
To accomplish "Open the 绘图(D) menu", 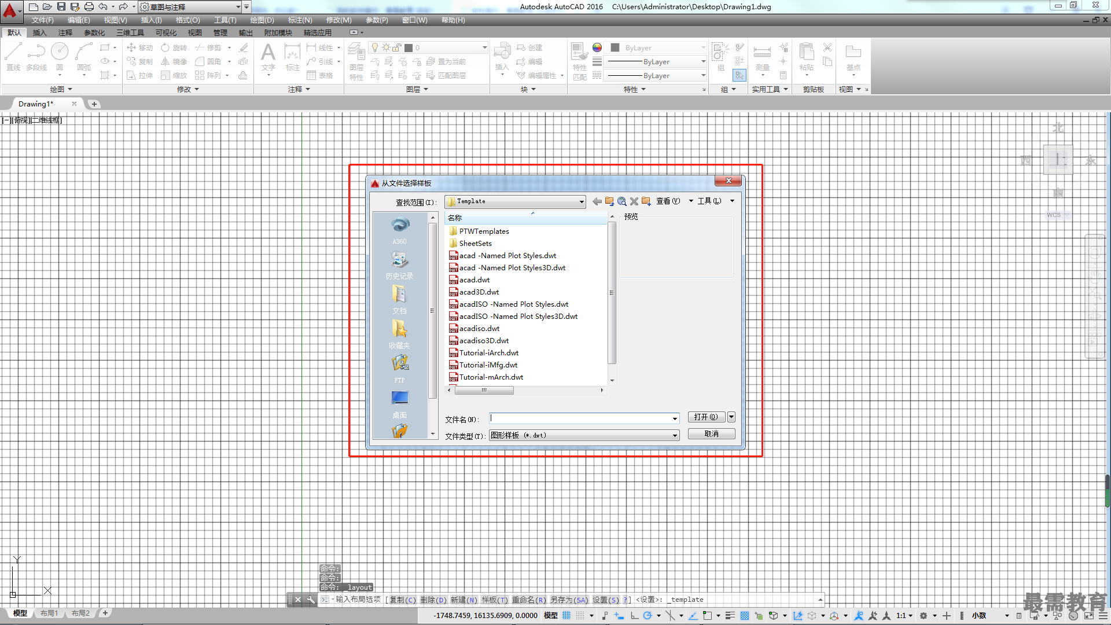I will [262, 20].
